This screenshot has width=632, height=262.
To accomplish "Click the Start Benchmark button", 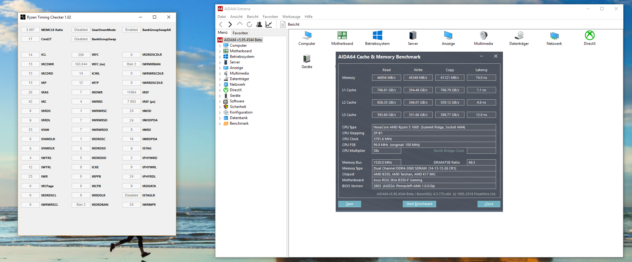I will click(419, 204).
